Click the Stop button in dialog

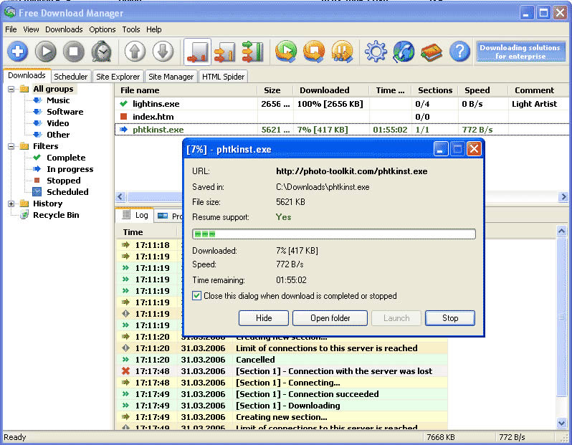[x=449, y=318]
